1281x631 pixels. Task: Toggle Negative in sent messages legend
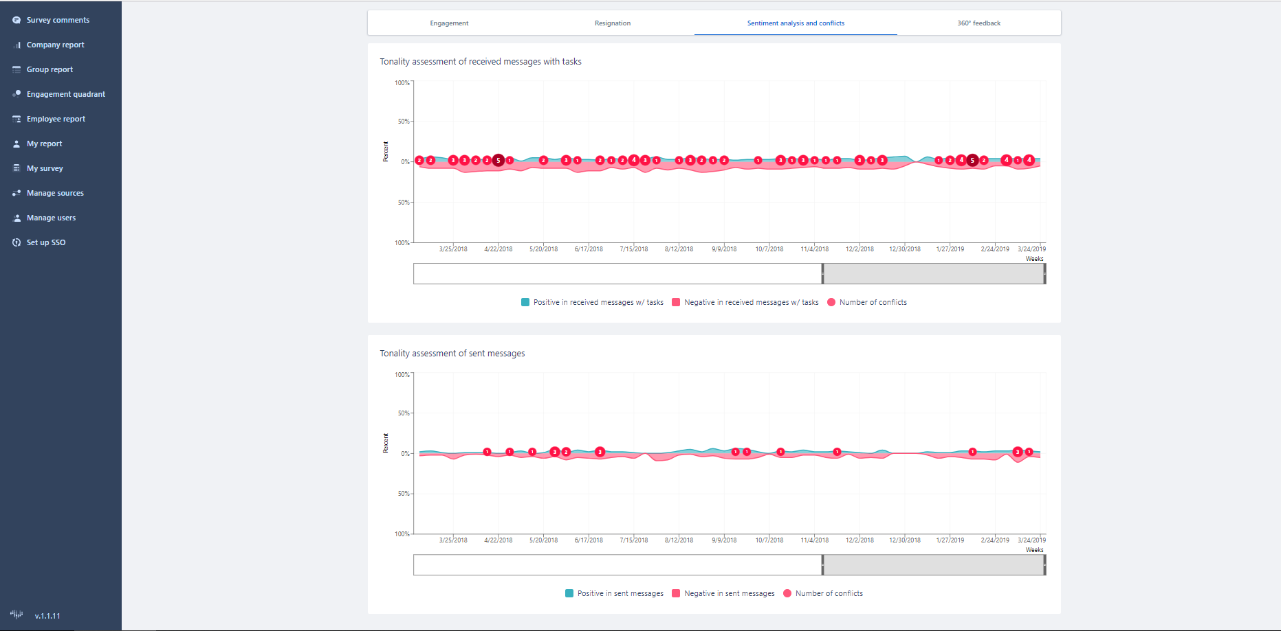pyautogui.click(x=723, y=593)
